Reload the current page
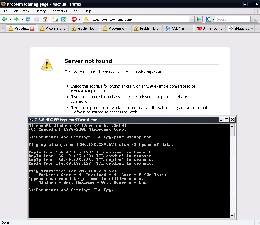 coord(28,19)
